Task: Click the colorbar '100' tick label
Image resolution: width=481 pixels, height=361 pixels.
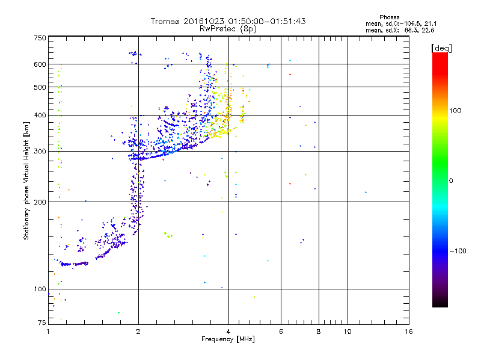Action: [x=455, y=111]
